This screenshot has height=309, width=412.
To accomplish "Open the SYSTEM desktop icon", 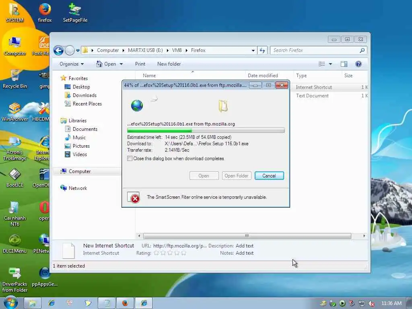I will (15, 12).
